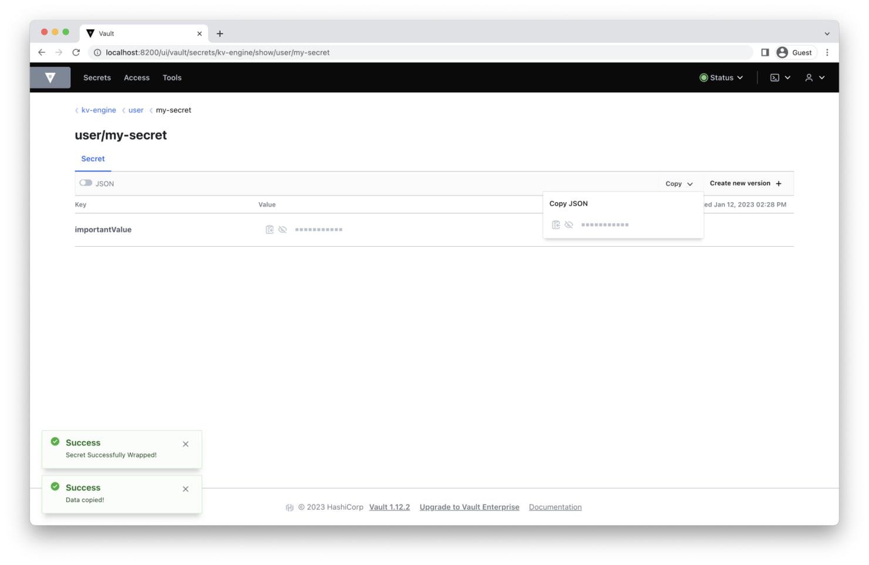The width and height of the screenshot is (869, 565).
Task: Switch to the Secret tab
Action: point(93,159)
